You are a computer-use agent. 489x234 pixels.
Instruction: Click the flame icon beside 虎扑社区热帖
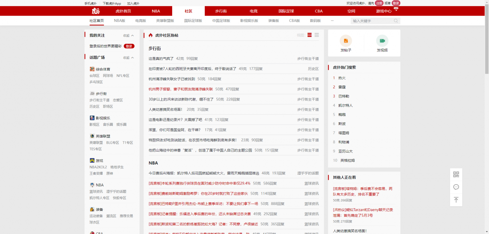point(151,35)
